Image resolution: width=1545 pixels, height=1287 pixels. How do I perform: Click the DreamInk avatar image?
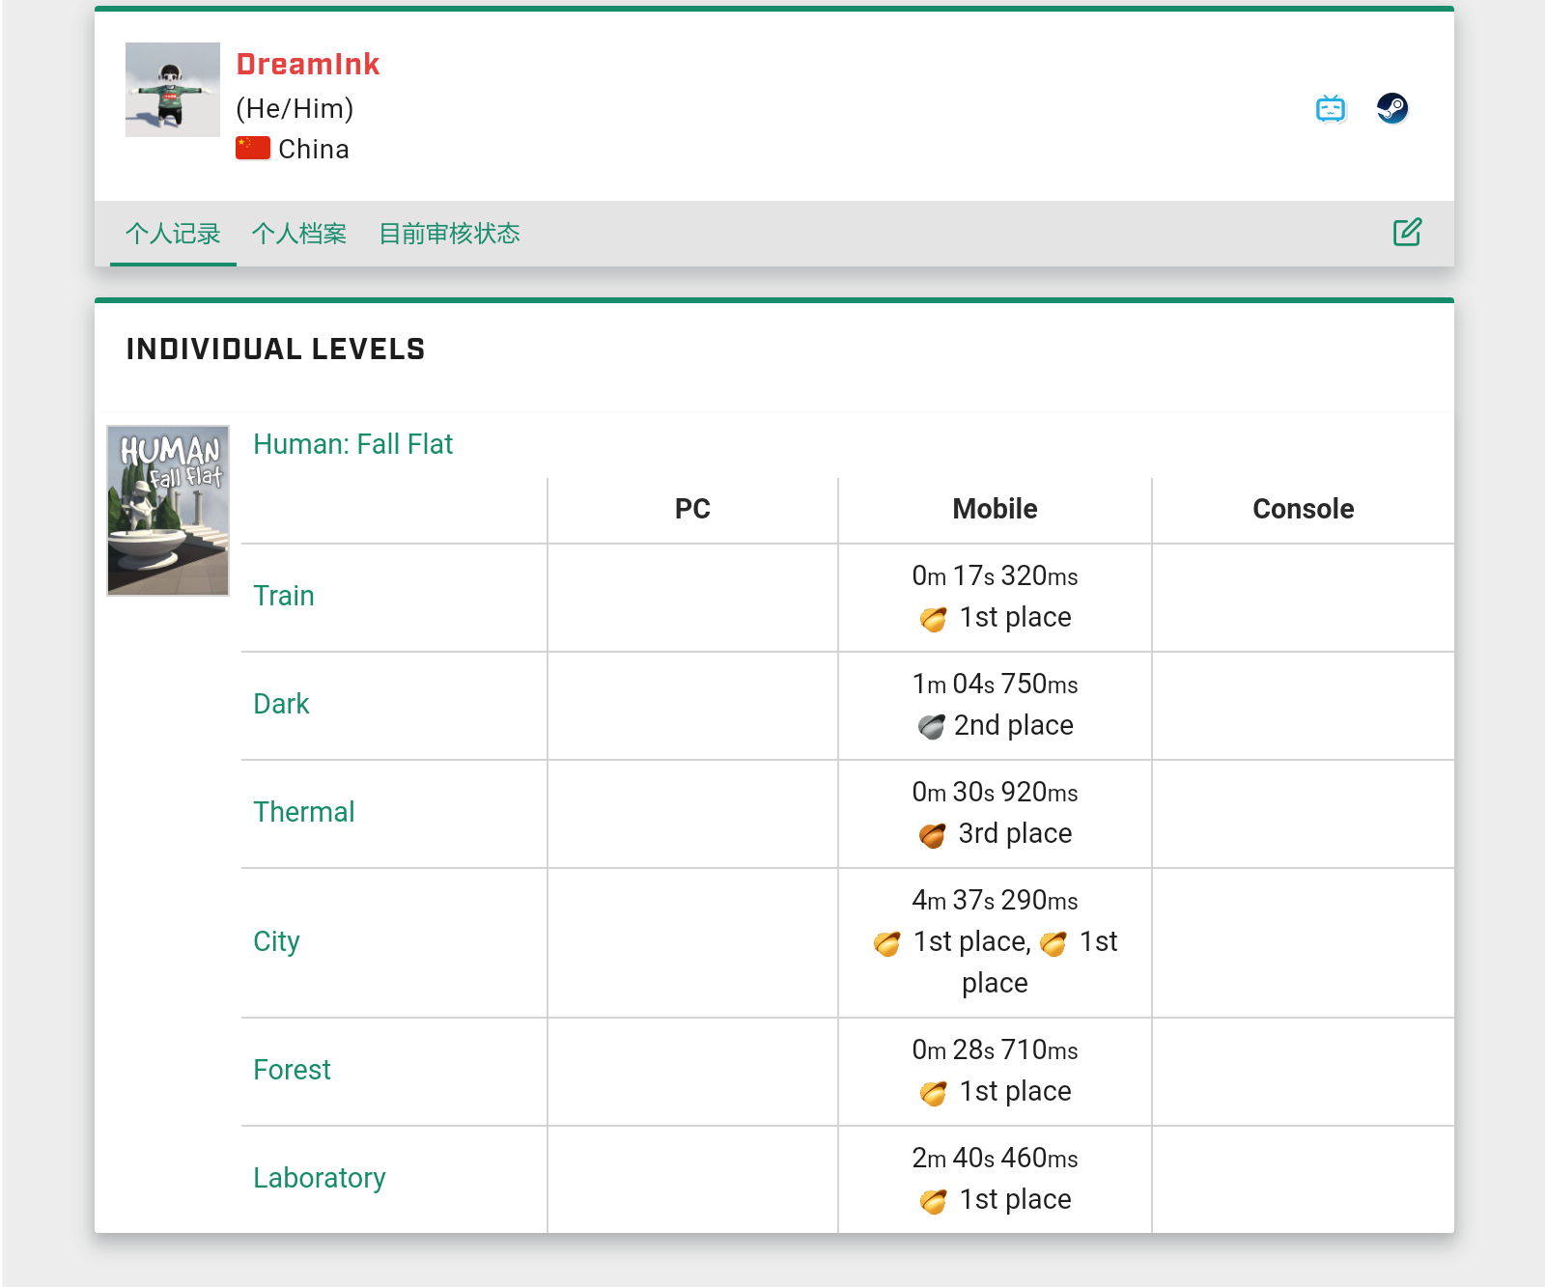[x=173, y=90]
